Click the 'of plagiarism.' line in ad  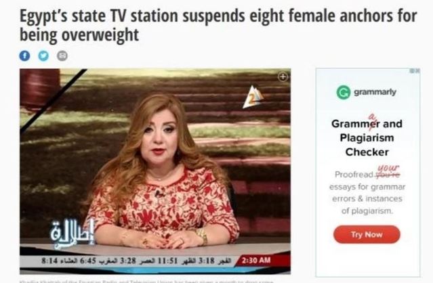point(367,211)
